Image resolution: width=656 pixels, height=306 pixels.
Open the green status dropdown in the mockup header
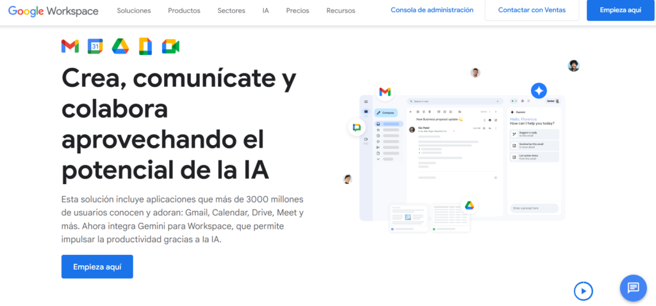(514, 101)
